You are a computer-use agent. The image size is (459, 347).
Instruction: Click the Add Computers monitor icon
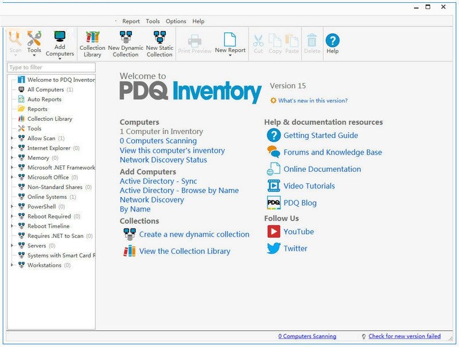(60, 37)
